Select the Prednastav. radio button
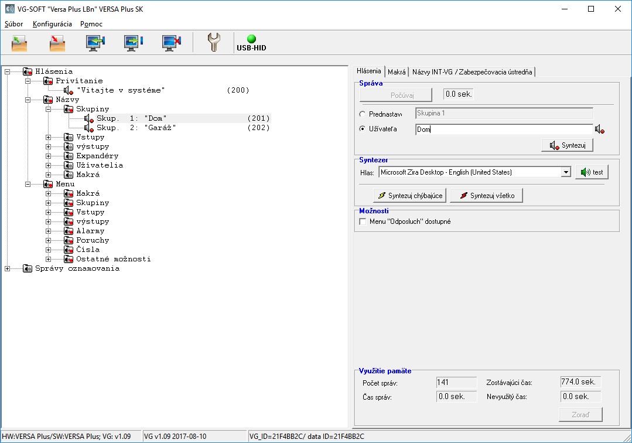This screenshot has width=632, height=443. (x=363, y=114)
